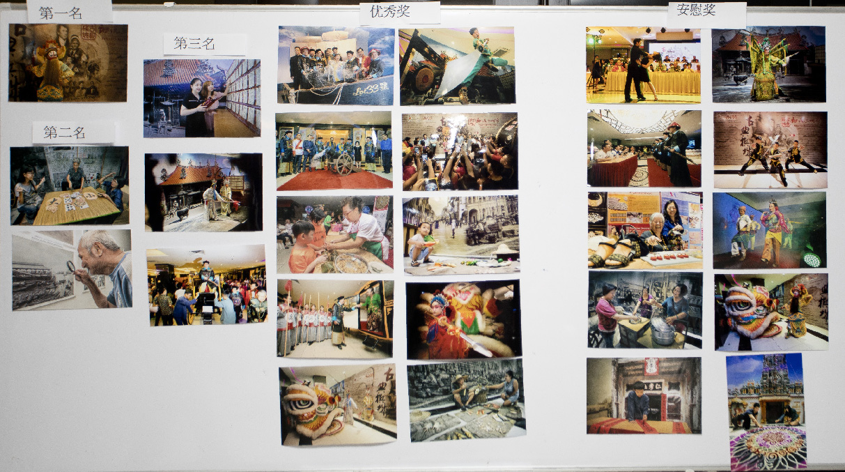Open the performers beside red tables photo
Image resolution: width=845 pixels, height=472 pixels.
click(x=644, y=148)
